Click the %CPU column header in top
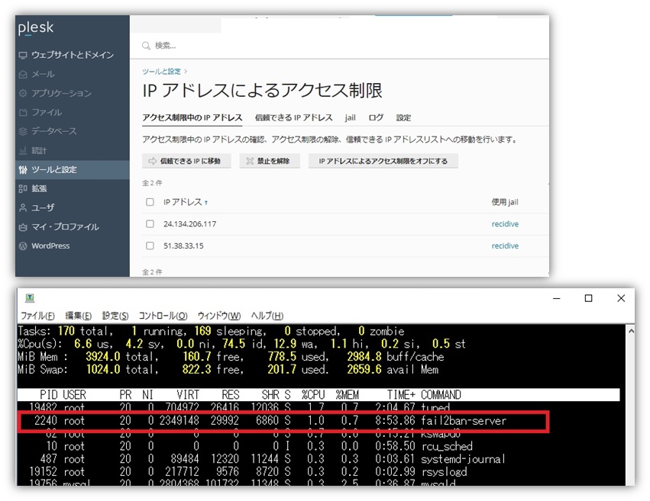The width and height of the screenshot is (650, 501). (x=313, y=395)
